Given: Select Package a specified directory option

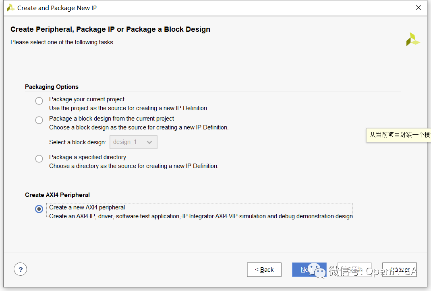Looking at the screenshot, I should pos(39,159).
